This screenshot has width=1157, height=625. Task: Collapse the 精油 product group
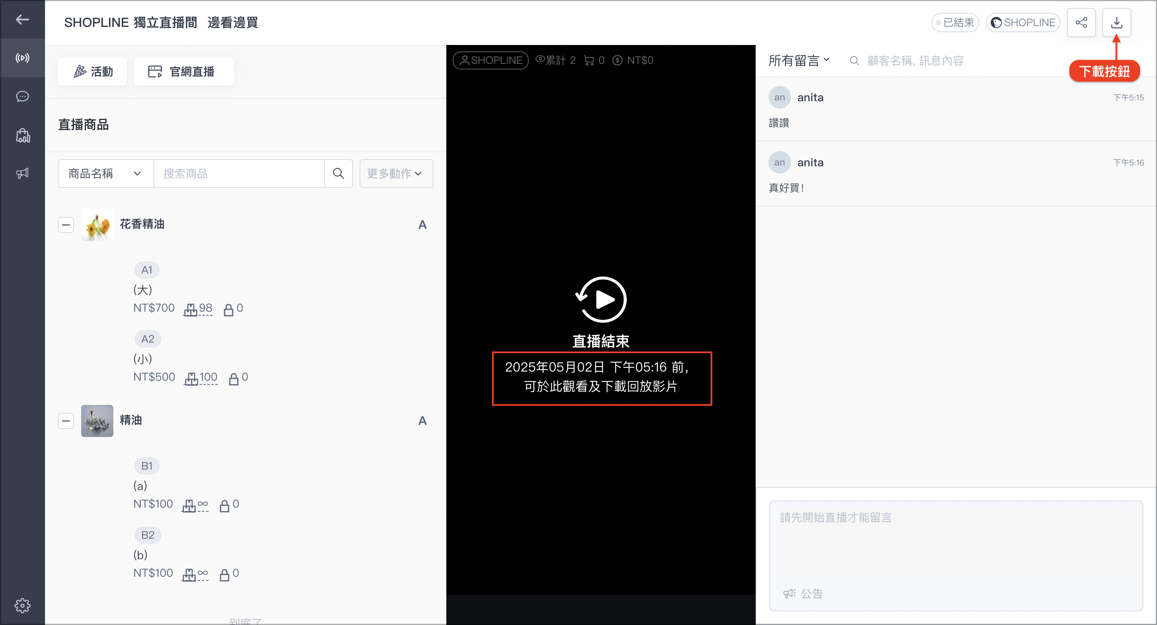pyautogui.click(x=65, y=421)
